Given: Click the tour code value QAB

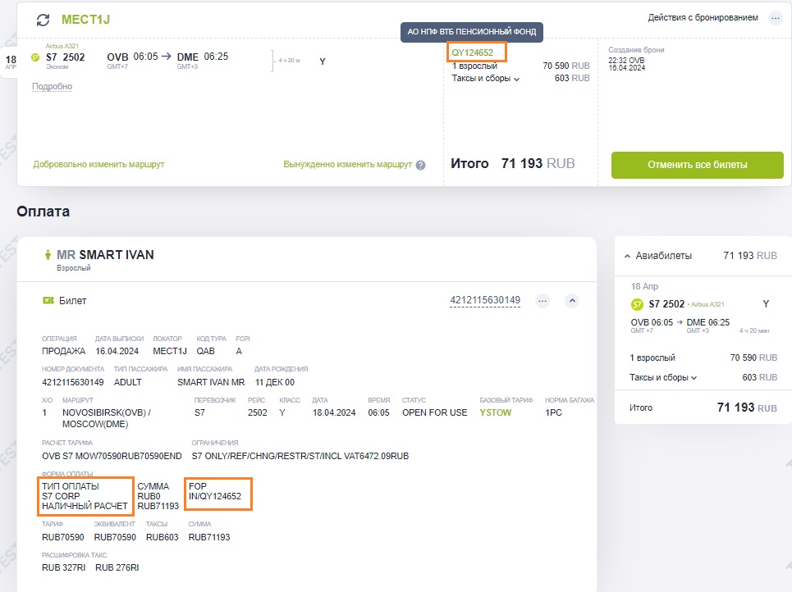Looking at the screenshot, I should point(205,351).
